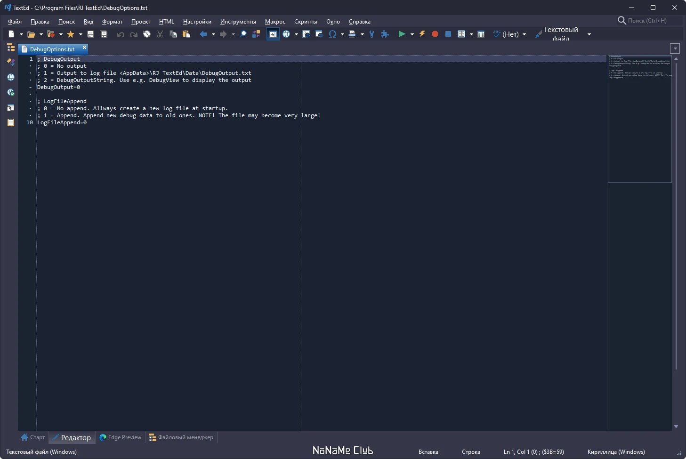Open the puzzle piece plugins icon
Screen dimensions: 686x459
[x=385, y=34]
